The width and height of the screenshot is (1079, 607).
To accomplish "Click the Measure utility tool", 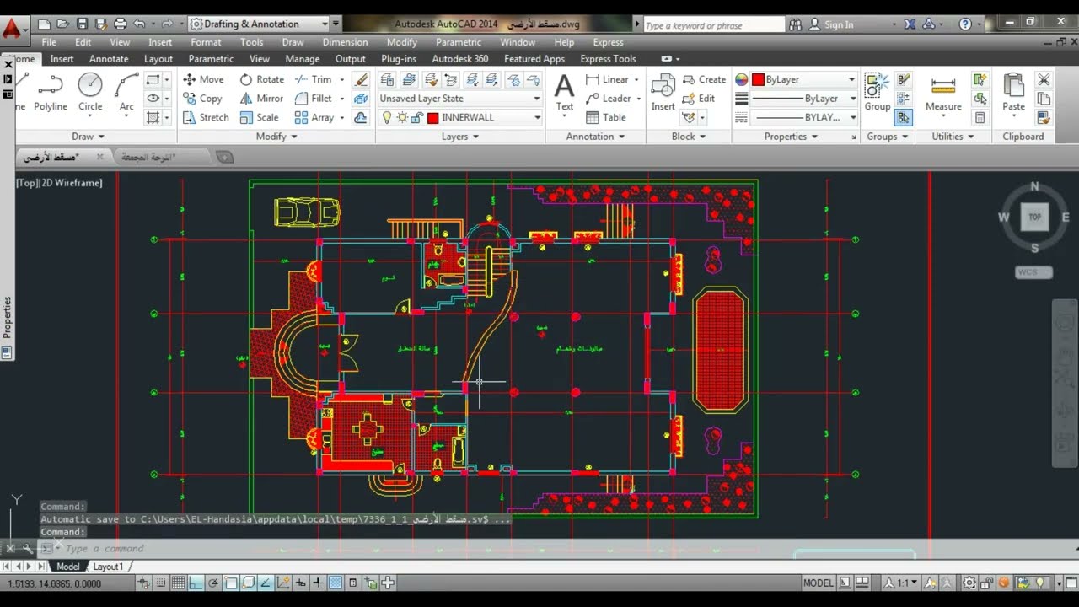I will [943, 92].
